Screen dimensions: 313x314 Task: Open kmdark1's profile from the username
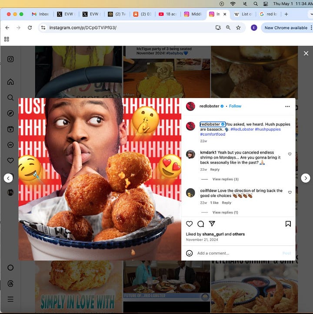click(x=208, y=152)
